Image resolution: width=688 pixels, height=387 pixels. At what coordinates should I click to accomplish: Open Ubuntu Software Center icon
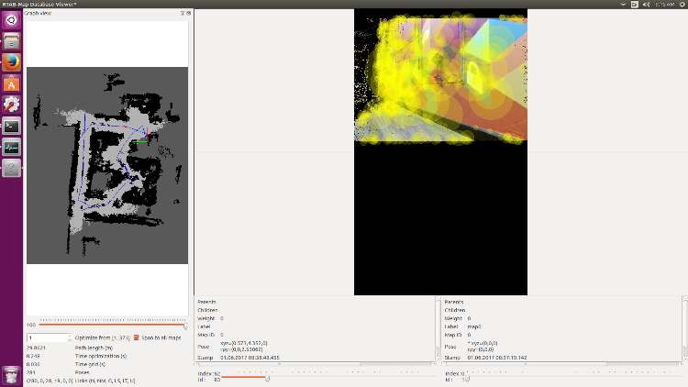coord(11,83)
